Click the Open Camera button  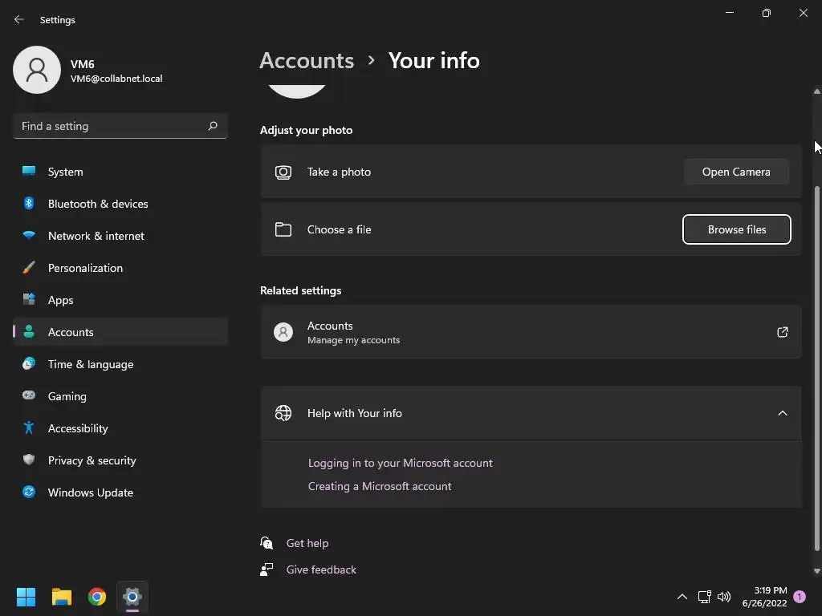coord(736,172)
